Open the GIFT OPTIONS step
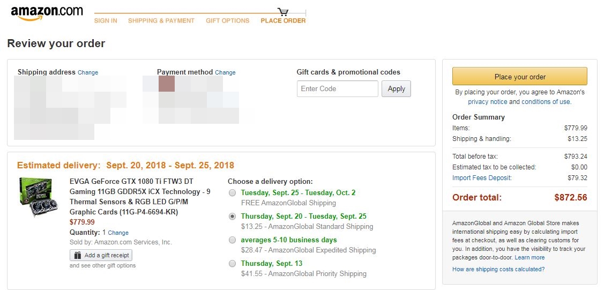This screenshot has height=290, width=604. pos(227,21)
